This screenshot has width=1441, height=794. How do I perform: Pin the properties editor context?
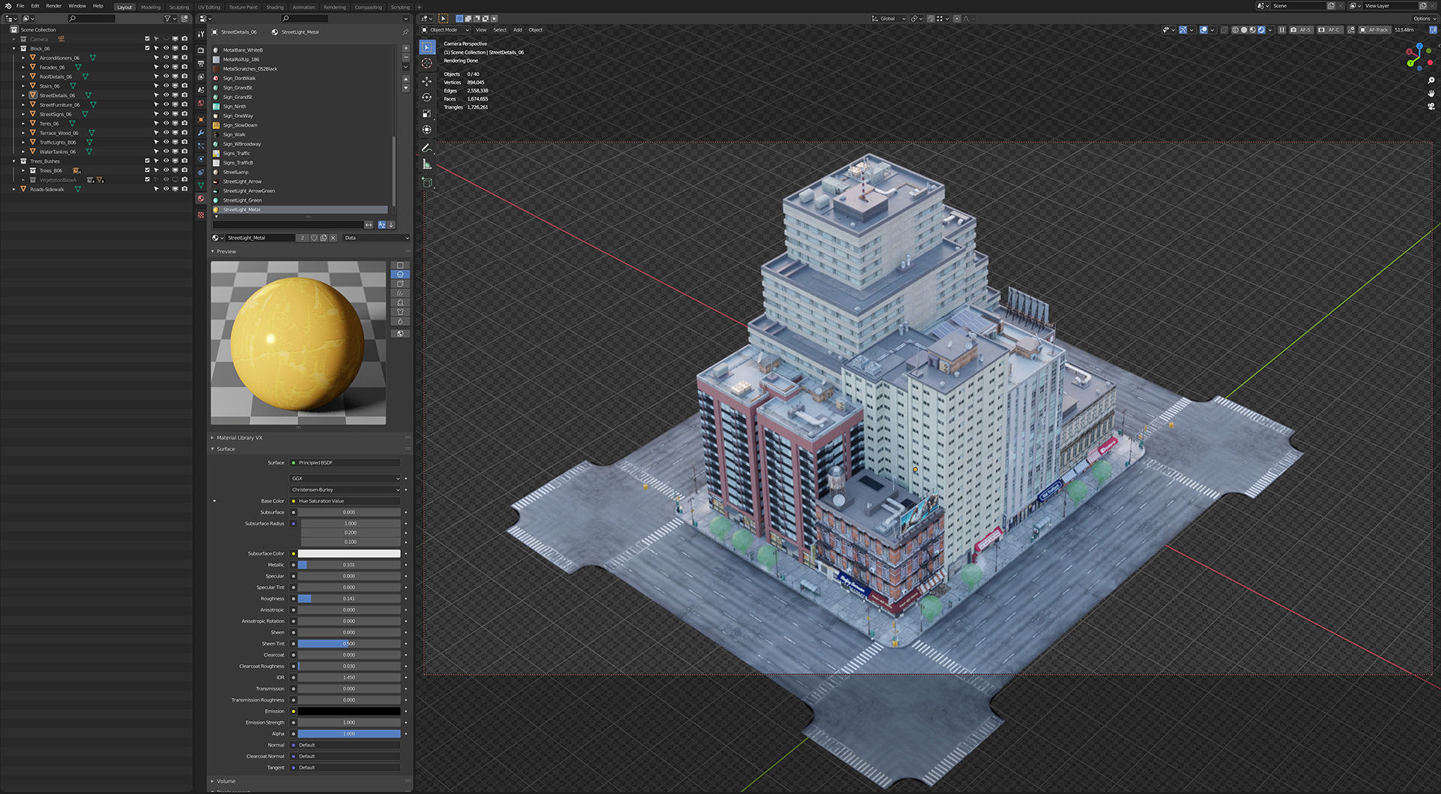[405, 32]
